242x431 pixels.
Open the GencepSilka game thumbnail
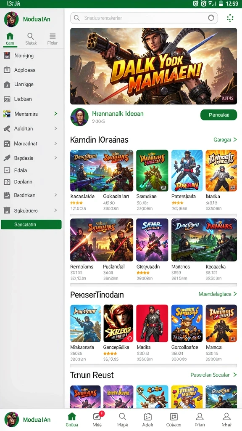(x=118, y=323)
